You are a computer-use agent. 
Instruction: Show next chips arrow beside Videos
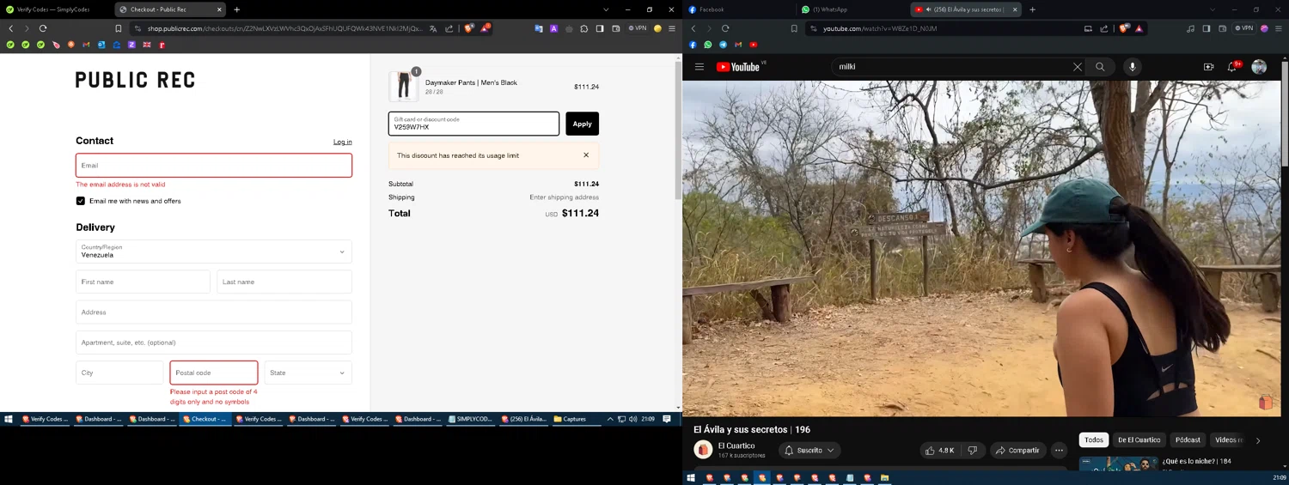pyautogui.click(x=1258, y=440)
